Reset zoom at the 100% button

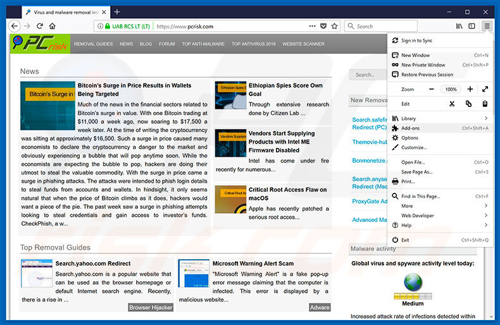tap(451, 89)
